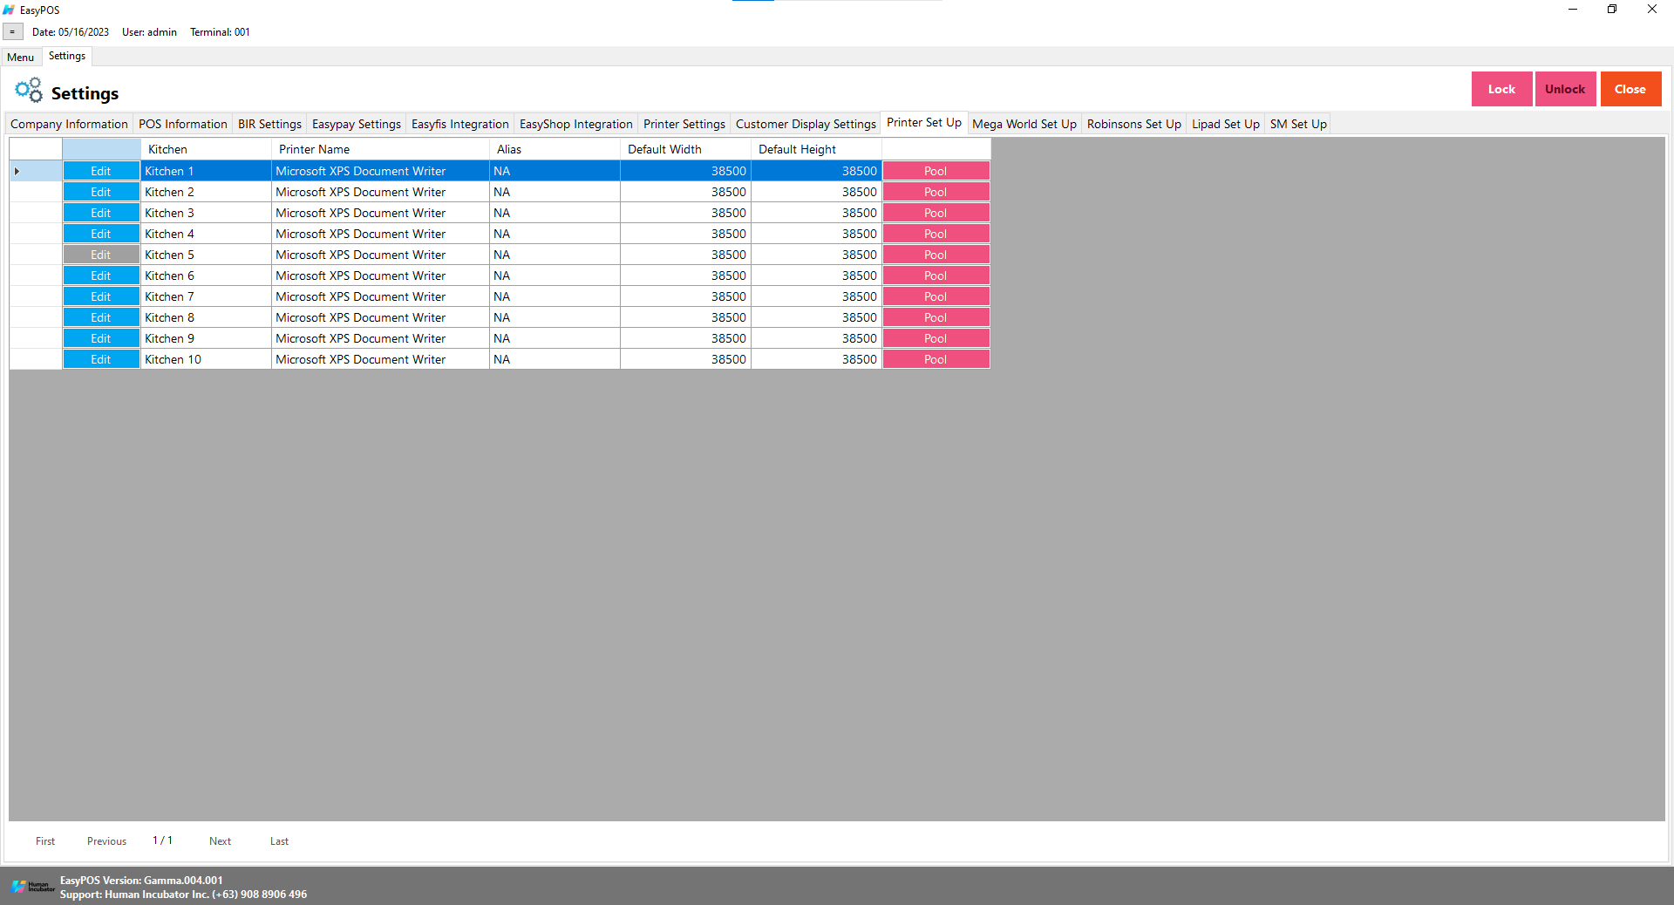
Task: Click Pool for Kitchen 2
Action: coord(936,192)
